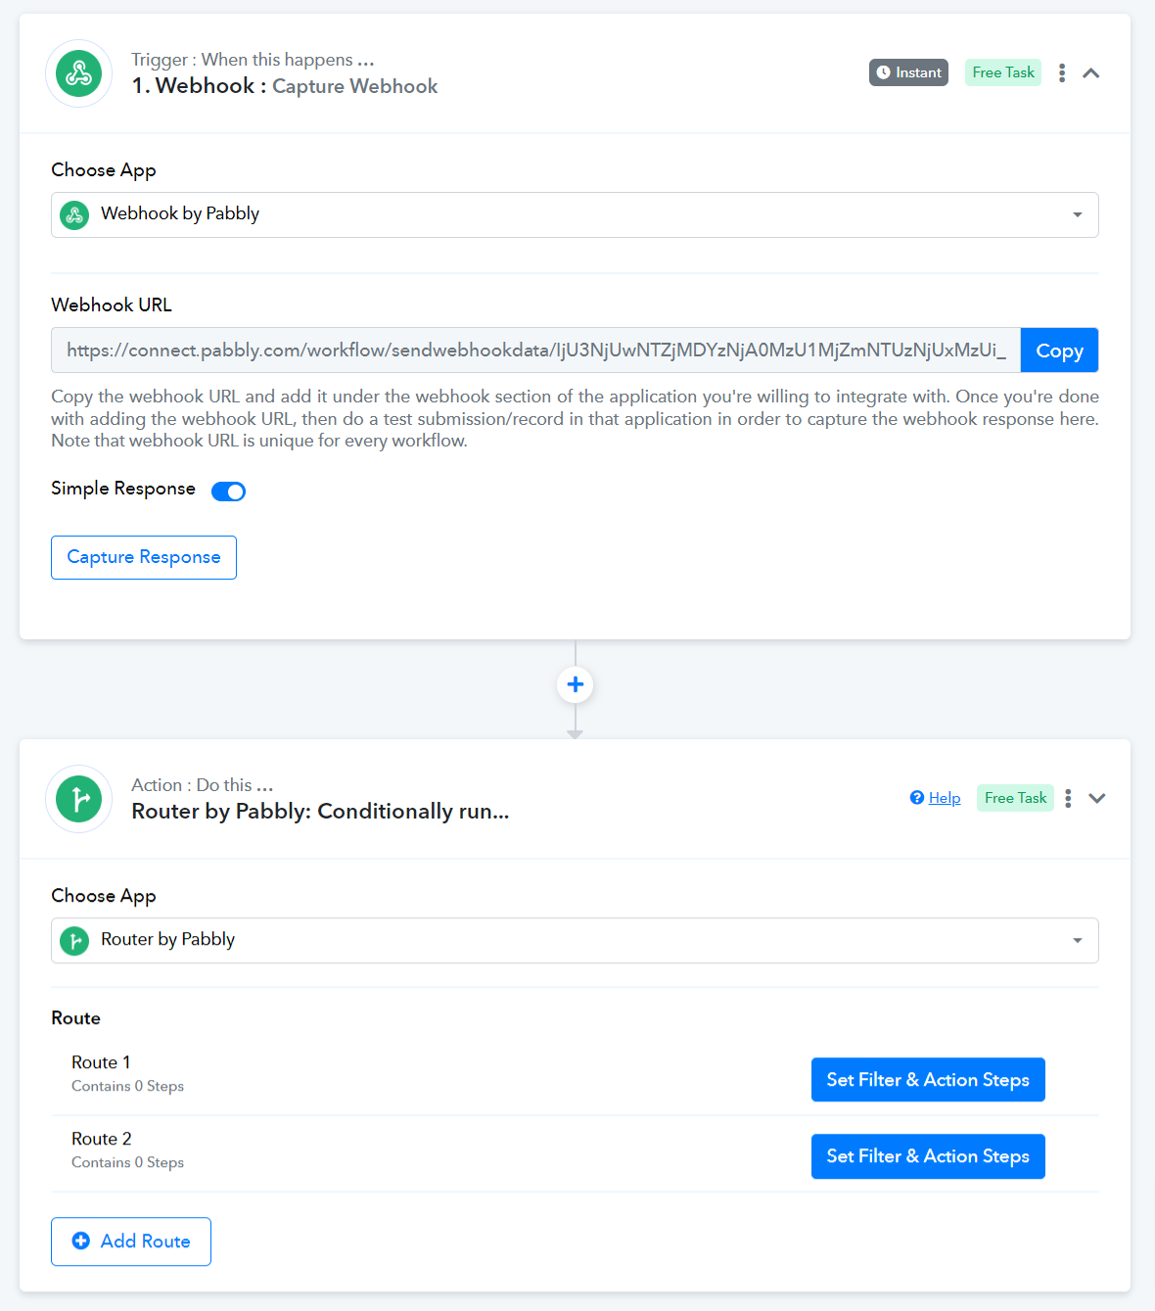The image size is (1155, 1311).
Task: Click the Free Task badge on Router step
Action: 1015,798
